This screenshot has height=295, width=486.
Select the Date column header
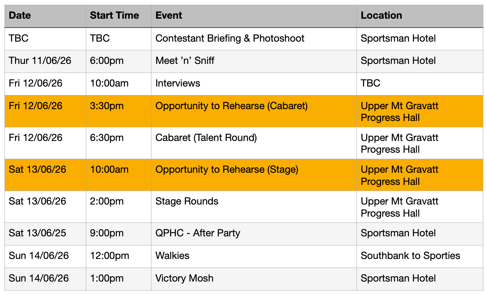(x=45, y=16)
